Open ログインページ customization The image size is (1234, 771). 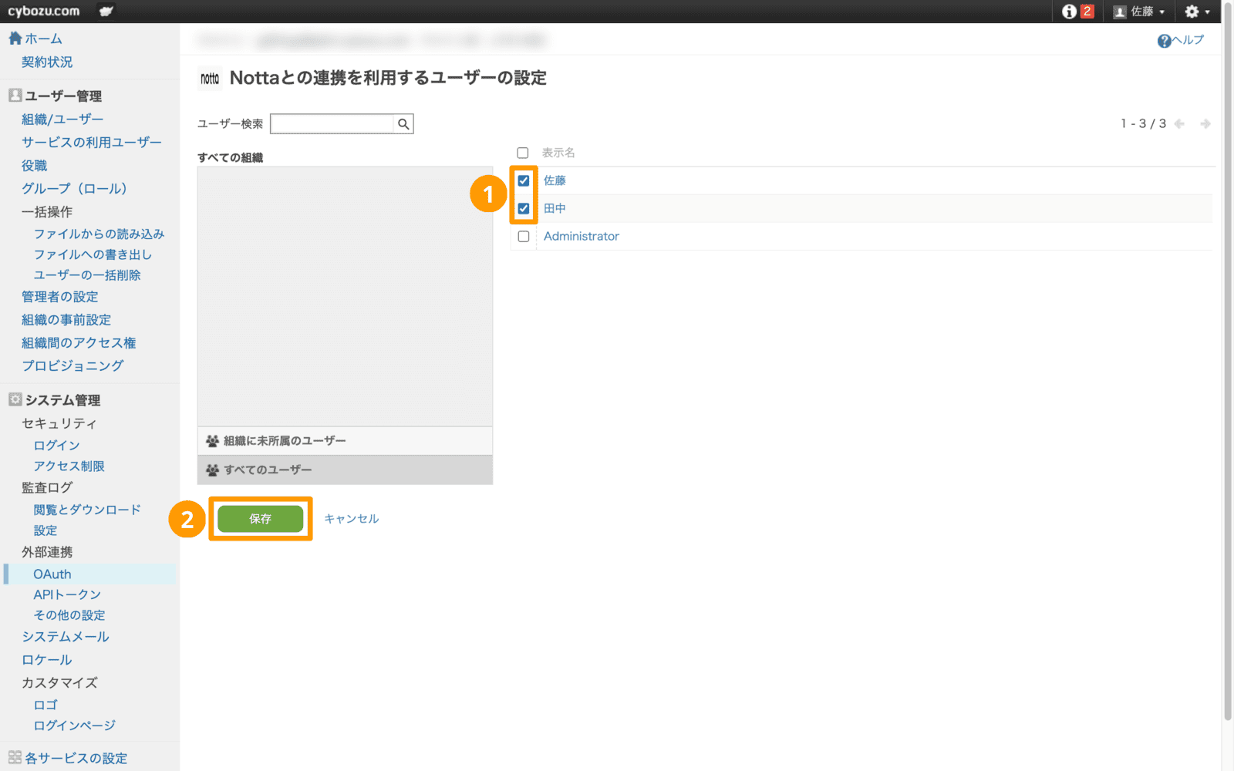tap(75, 726)
